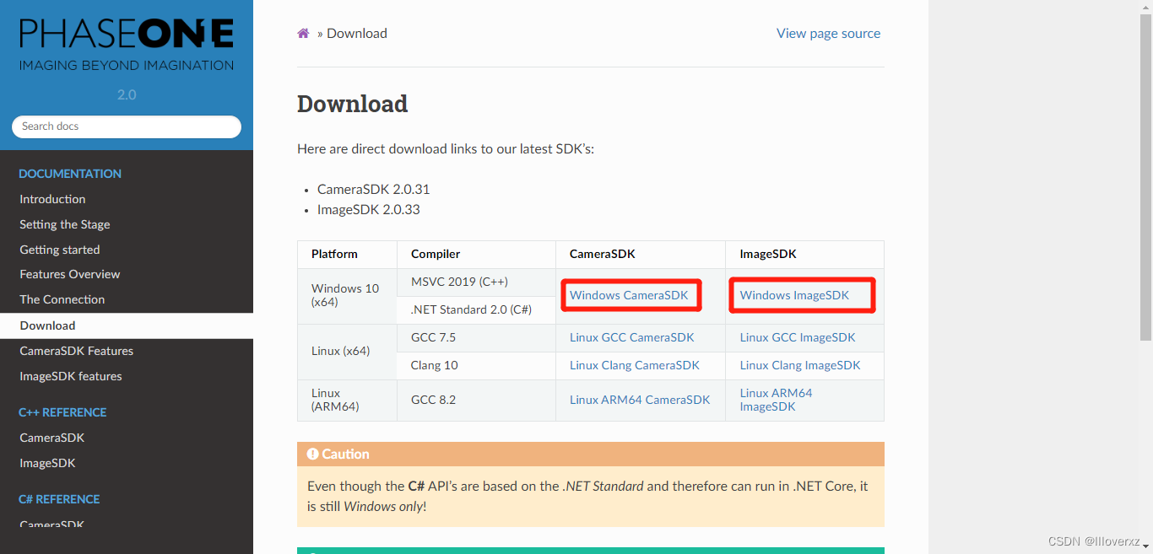The width and height of the screenshot is (1153, 554).
Task: Click the Phase One logo
Action: point(127,46)
